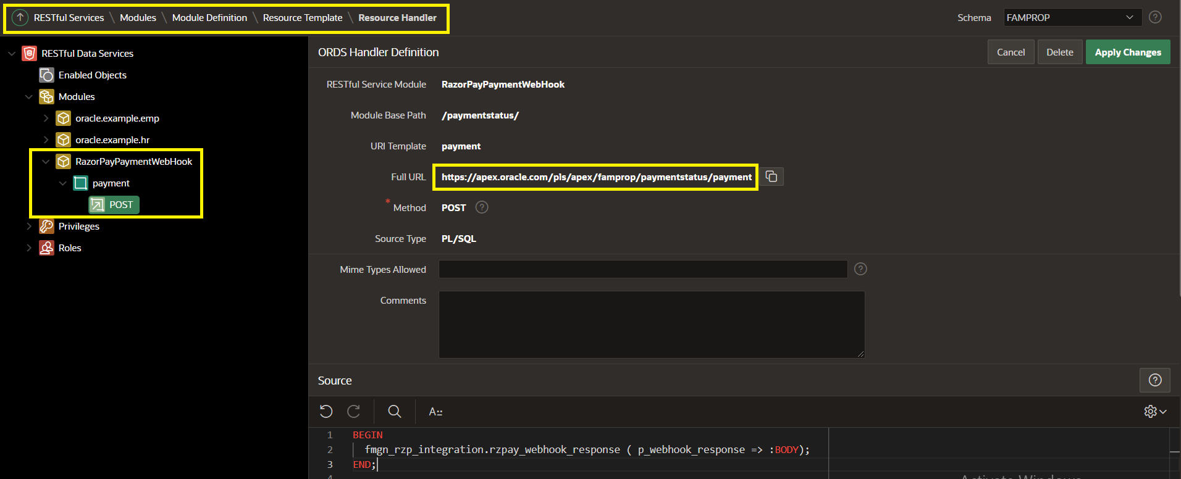
Task: Select oracle.example.emp module
Action: (117, 119)
